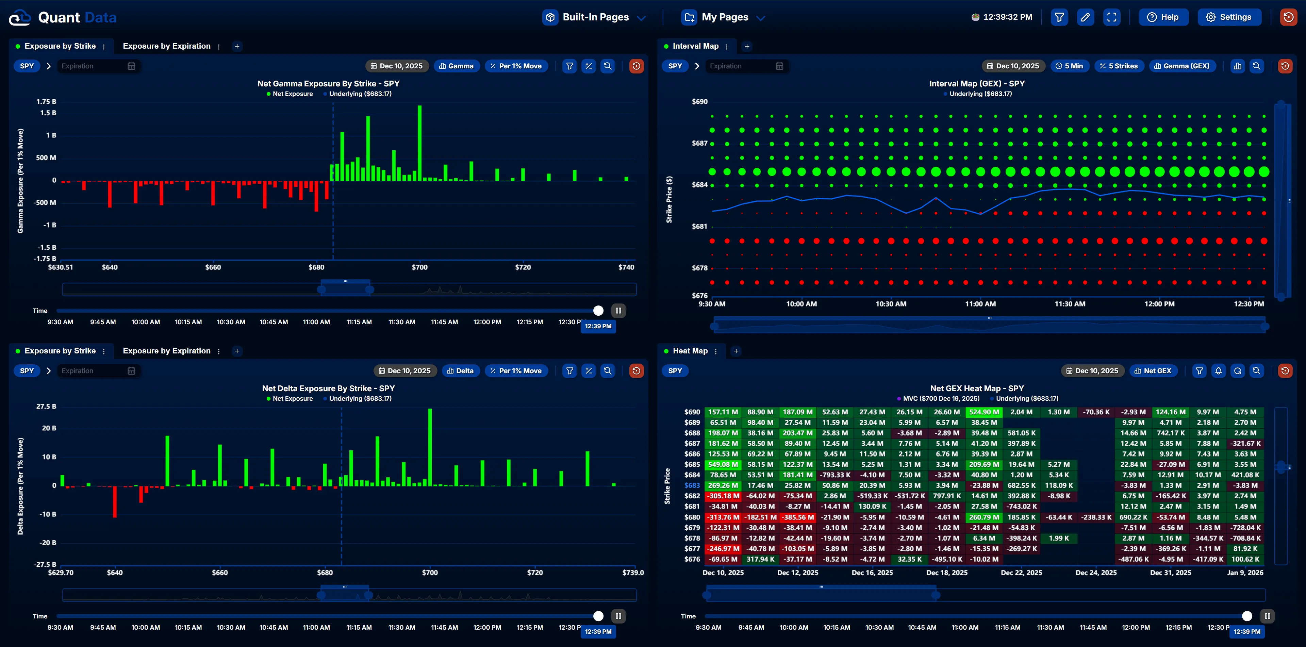
Task: Pause the Heat Map time playback
Action: (1267, 616)
